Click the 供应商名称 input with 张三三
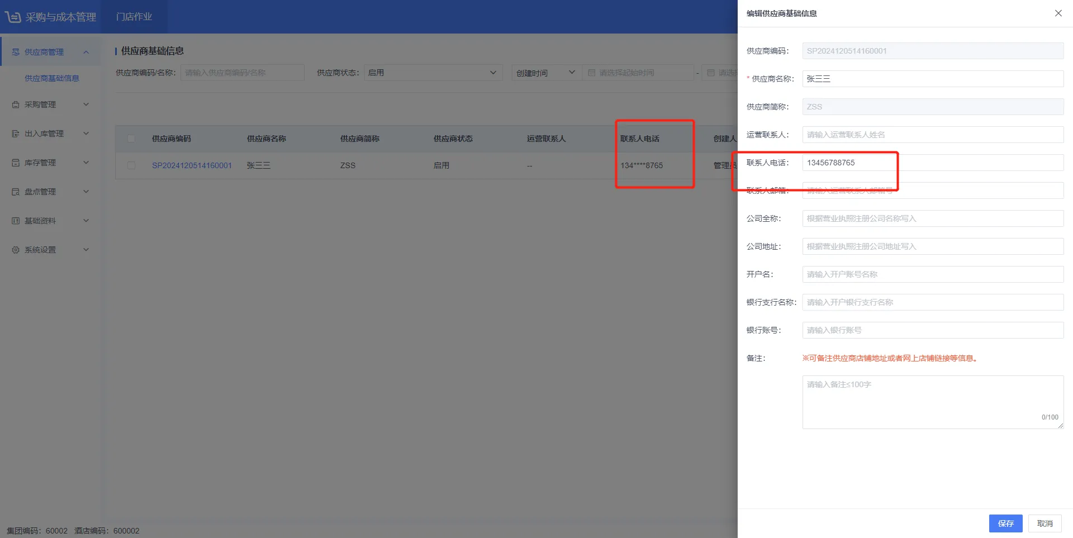The height and width of the screenshot is (538, 1073). (x=933, y=79)
